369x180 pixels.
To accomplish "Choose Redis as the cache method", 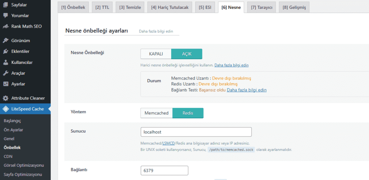I will [188, 113].
